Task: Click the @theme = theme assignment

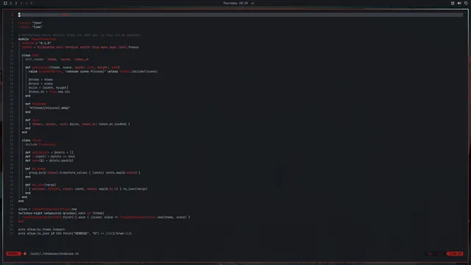Action: click(40, 79)
